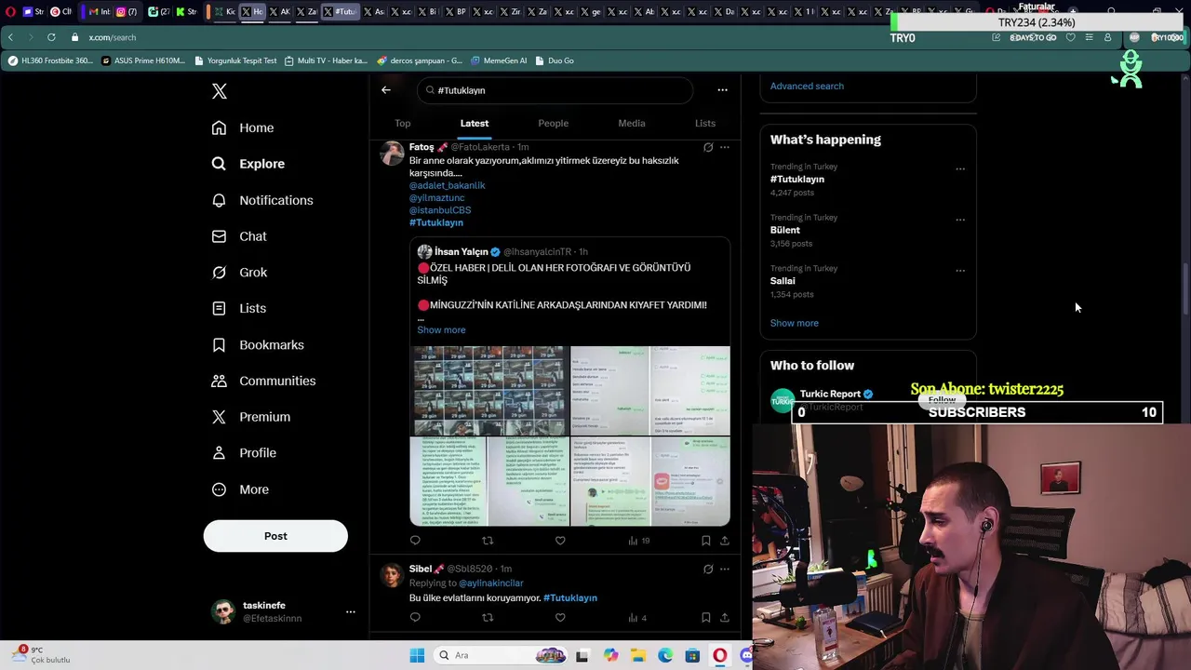The width and height of the screenshot is (1191, 670).
Task: Open Explore in sidebar
Action: click(x=248, y=164)
